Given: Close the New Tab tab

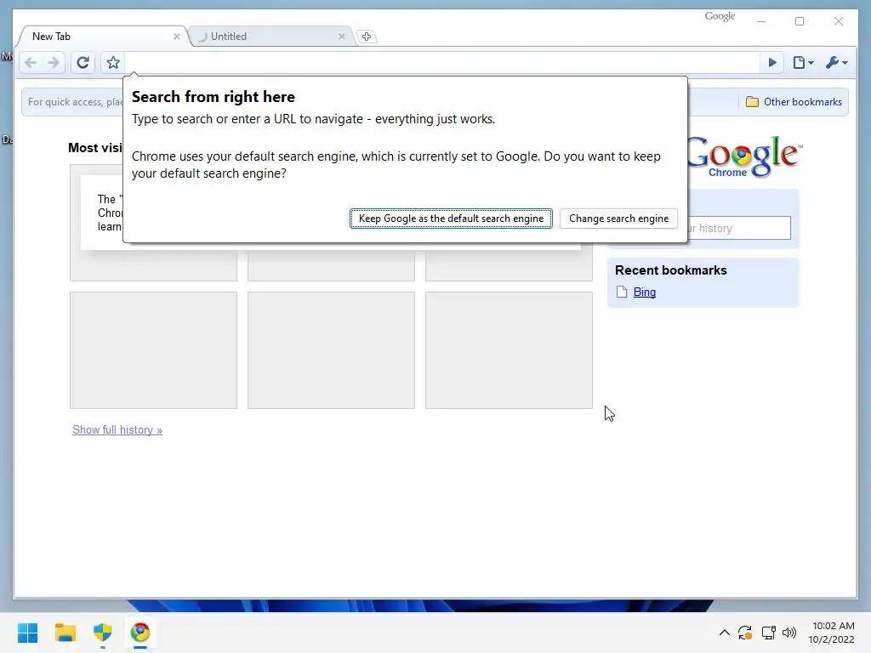Looking at the screenshot, I should (177, 37).
